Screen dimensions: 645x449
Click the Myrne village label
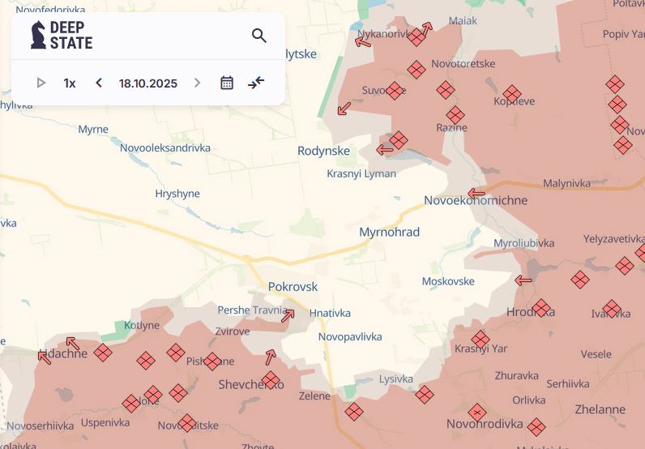click(x=93, y=130)
